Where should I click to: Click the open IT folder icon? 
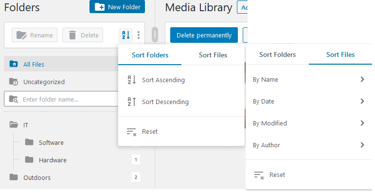[x=14, y=124]
